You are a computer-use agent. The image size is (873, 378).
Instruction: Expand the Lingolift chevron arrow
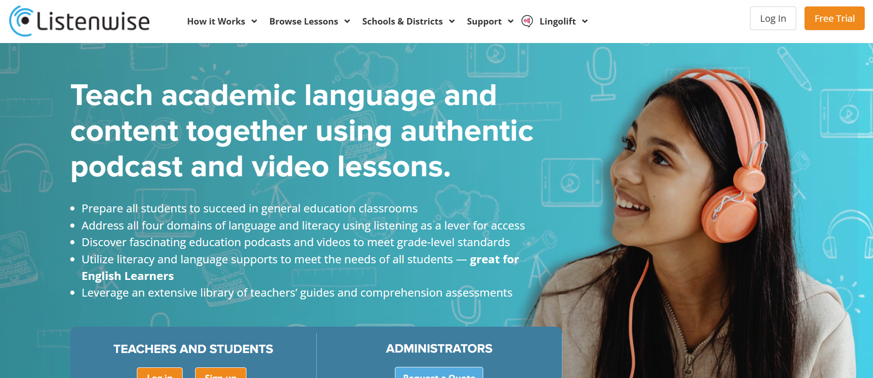pyautogui.click(x=584, y=21)
